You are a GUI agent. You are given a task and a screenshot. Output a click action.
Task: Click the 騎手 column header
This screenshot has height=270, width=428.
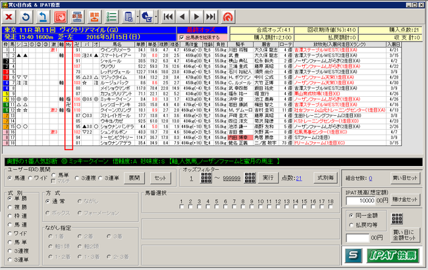point(240,44)
